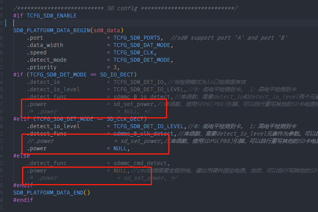Viewport: 318px width, 212px height.
Task: Click NULL below the '//.power' comment line
Action: (x=120, y=148)
